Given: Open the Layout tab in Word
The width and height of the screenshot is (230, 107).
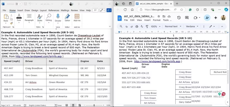Looking at the screenshot, I should (x=43, y=10).
